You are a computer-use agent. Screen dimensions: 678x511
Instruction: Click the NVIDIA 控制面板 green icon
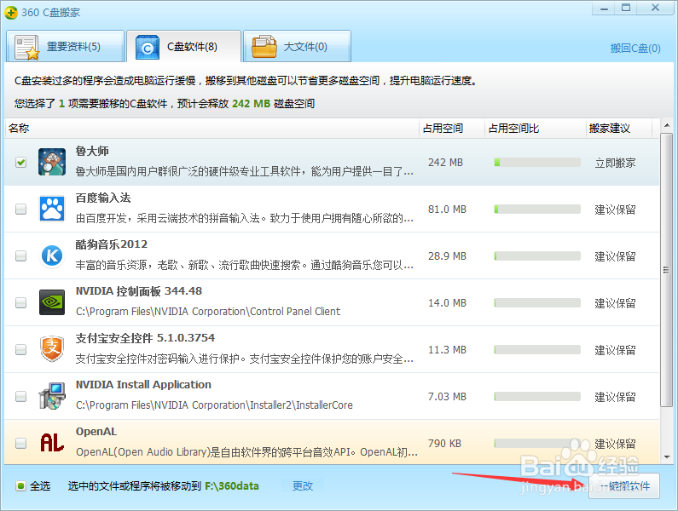point(52,302)
